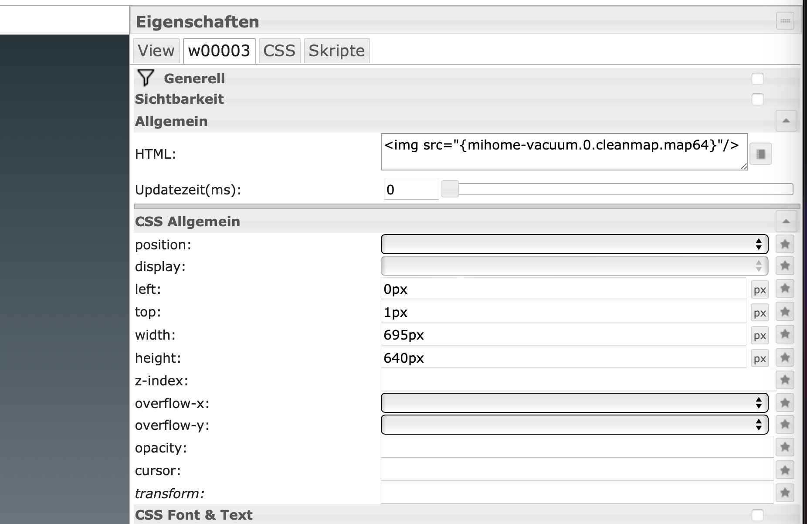Image resolution: width=807 pixels, height=524 pixels.
Task: Click the star icon for top
Action: coord(785,312)
